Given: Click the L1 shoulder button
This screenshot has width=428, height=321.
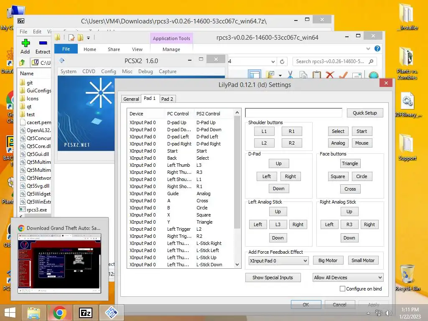Looking at the screenshot, I should (x=264, y=131).
